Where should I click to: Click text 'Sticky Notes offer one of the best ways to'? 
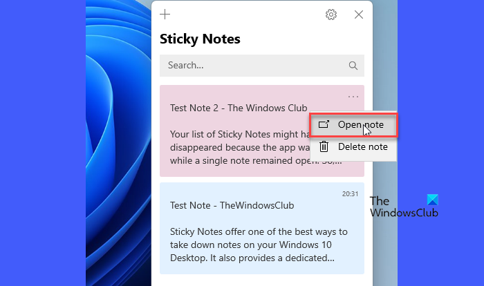(x=259, y=231)
